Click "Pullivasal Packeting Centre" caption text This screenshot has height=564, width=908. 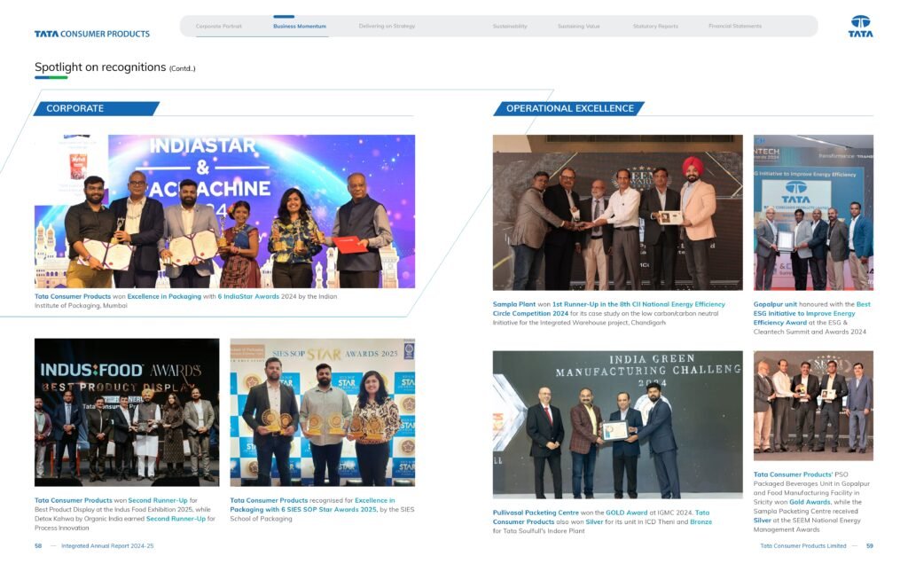[x=536, y=513]
